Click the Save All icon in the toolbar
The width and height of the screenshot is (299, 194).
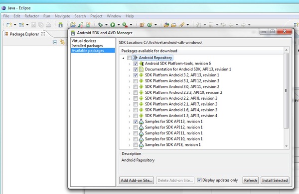pos(41,25)
